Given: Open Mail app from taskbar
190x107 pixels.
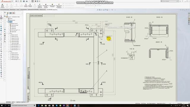Looking at the screenshot, I should click(x=49, y=106).
